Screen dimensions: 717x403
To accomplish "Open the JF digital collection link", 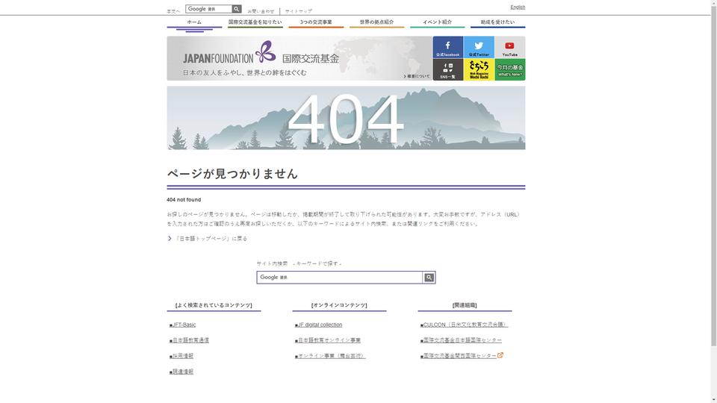I will (x=319, y=325).
